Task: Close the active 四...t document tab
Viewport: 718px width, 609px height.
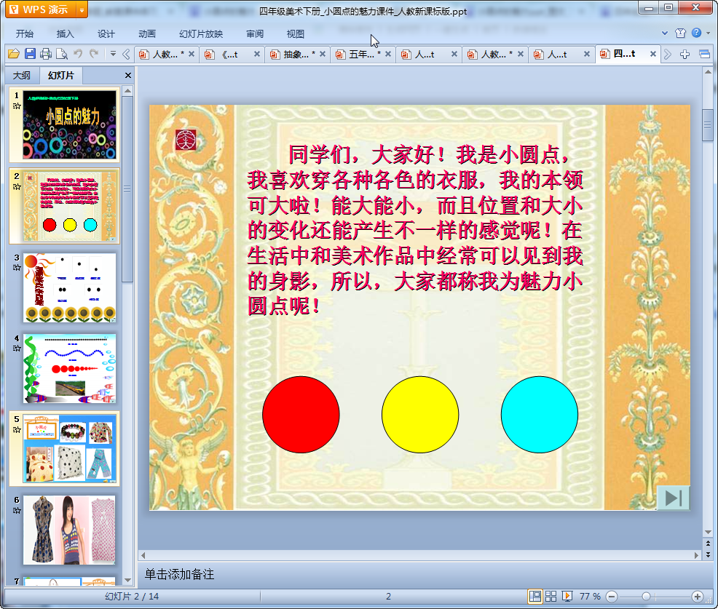Action: (653, 54)
